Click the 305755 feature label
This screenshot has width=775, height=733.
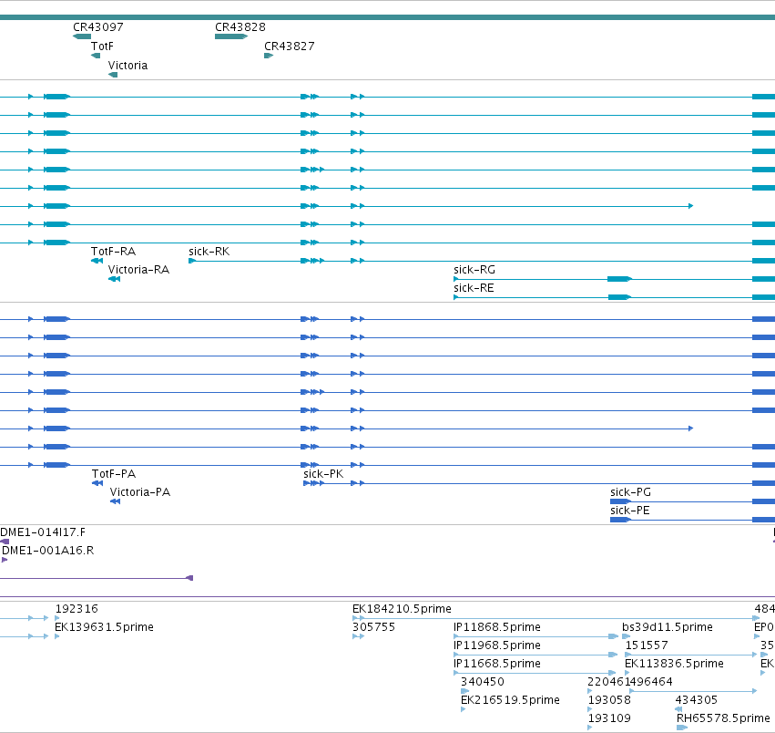click(x=373, y=627)
